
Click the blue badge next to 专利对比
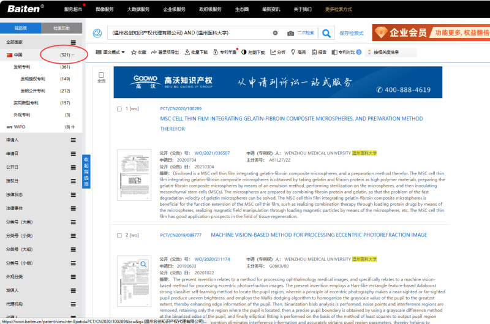tap(359, 52)
